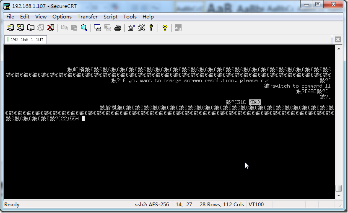This screenshot has height=213, width=348.
Task: Click the Disconnect icon with red X
Action: 51,28
